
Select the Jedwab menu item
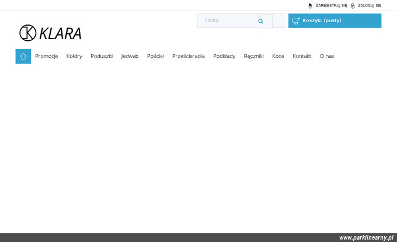pyautogui.click(x=130, y=56)
